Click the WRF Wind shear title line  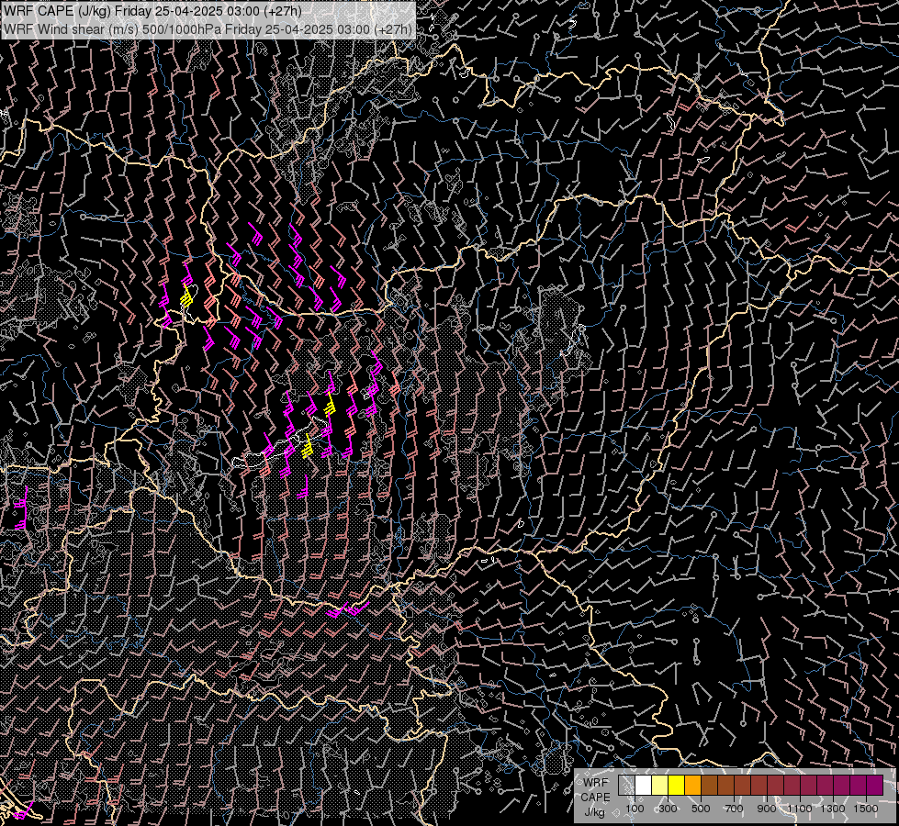pyautogui.click(x=208, y=29)
